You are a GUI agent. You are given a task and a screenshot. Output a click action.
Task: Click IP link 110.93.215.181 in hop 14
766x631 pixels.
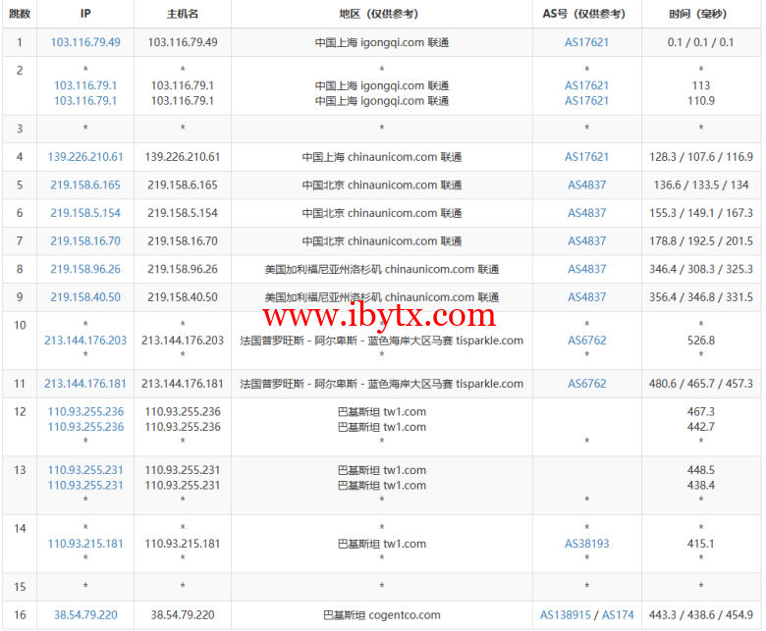point(85,544)
